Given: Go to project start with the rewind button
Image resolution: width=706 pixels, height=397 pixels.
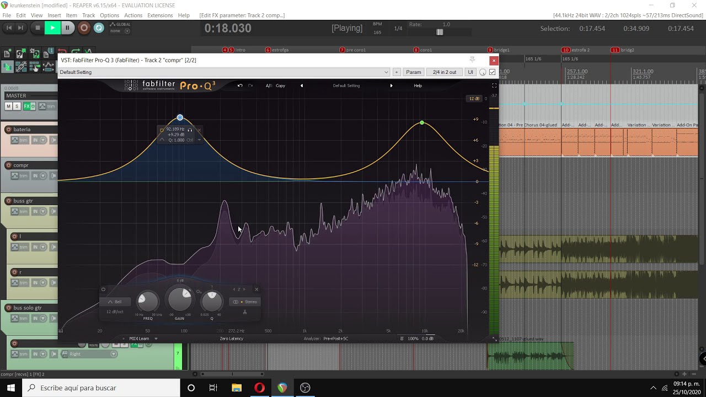Looking at the screenshot, I should pos(8,28).
